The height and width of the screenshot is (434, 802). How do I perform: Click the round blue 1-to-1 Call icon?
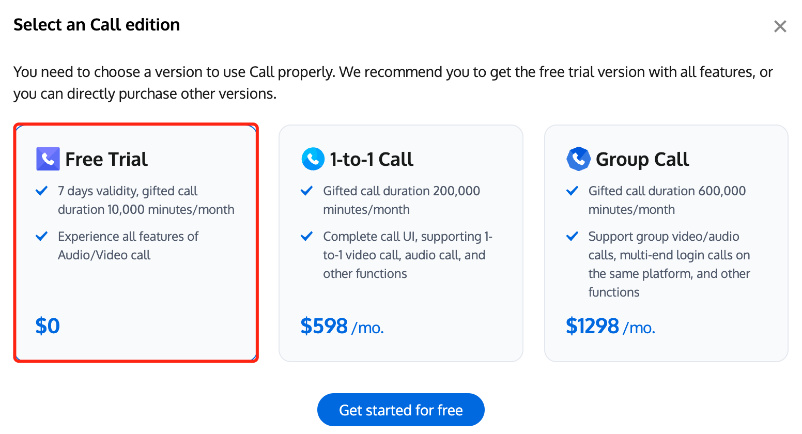(x=313, y=159)
